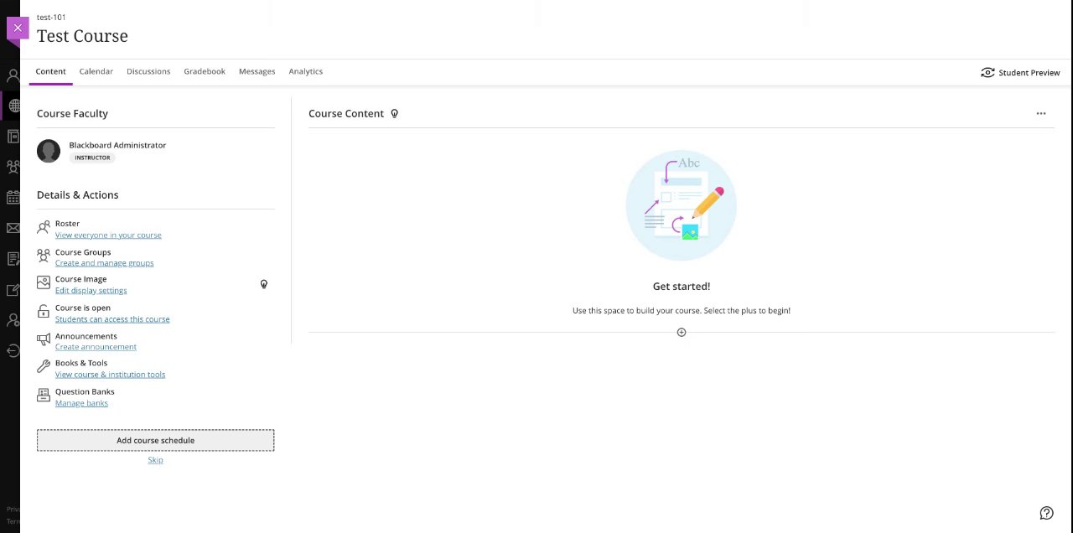Image resolution: width=1073 pixels, height=533 pixels.
Task: Click the Student Preview eye icon
Action: point(987,73)
